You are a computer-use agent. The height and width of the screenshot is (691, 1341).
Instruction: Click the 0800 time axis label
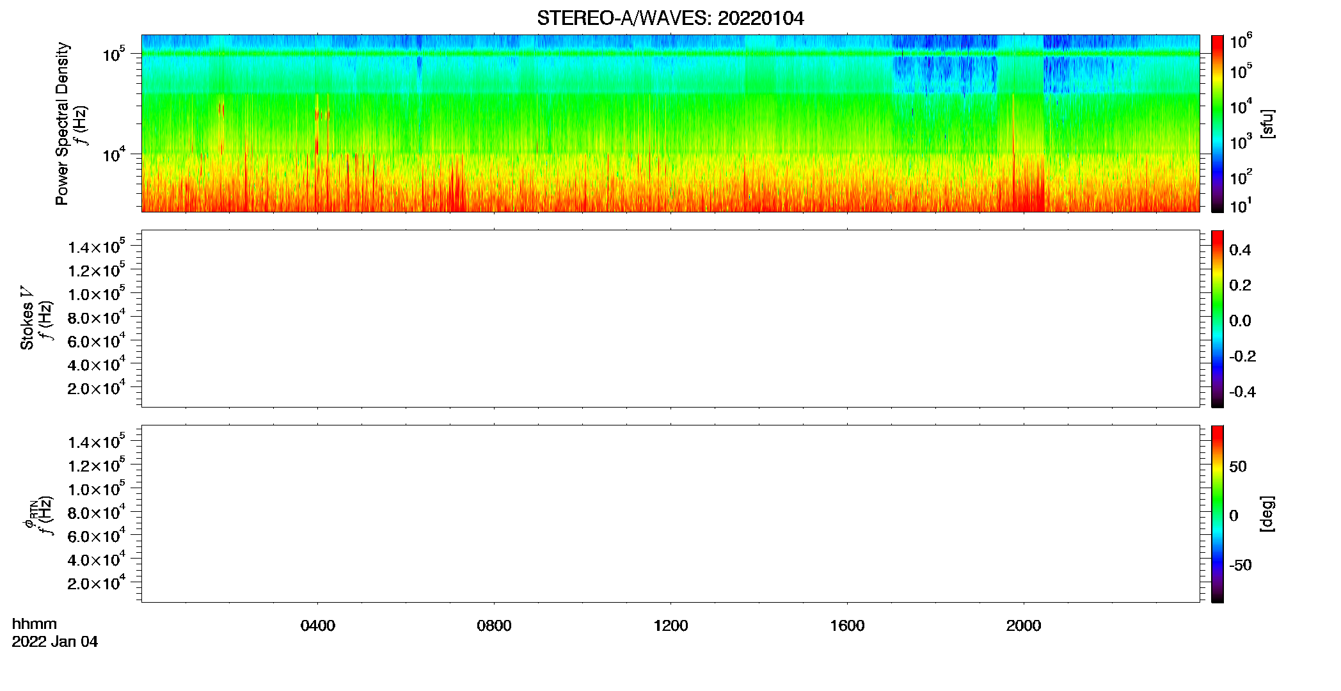494,626
